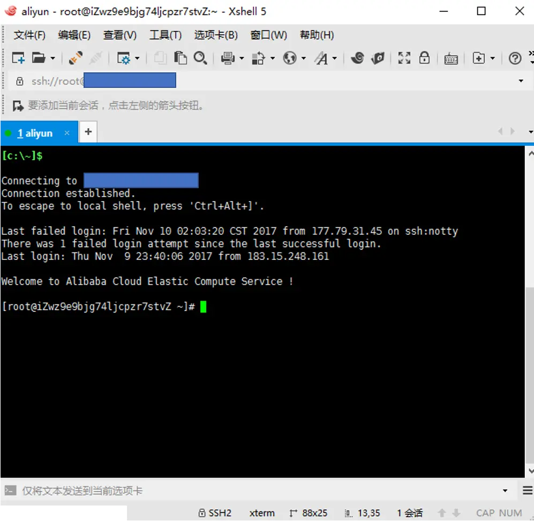
Task: Expand the Properties dropdown arrow
Action: click(137, 58)
